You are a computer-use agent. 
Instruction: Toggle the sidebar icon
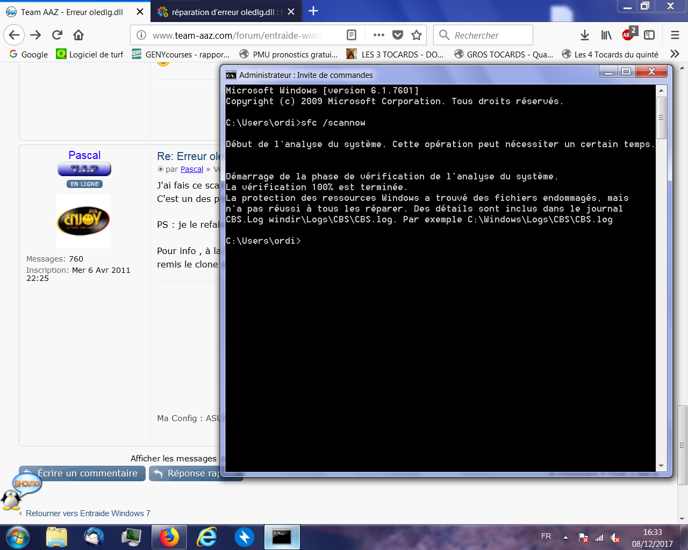point(649,35)
